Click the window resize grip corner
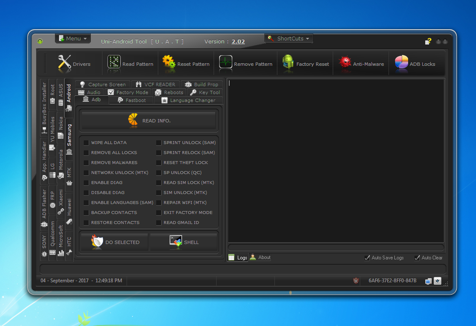Screen dimensions: 476x326 446,284
